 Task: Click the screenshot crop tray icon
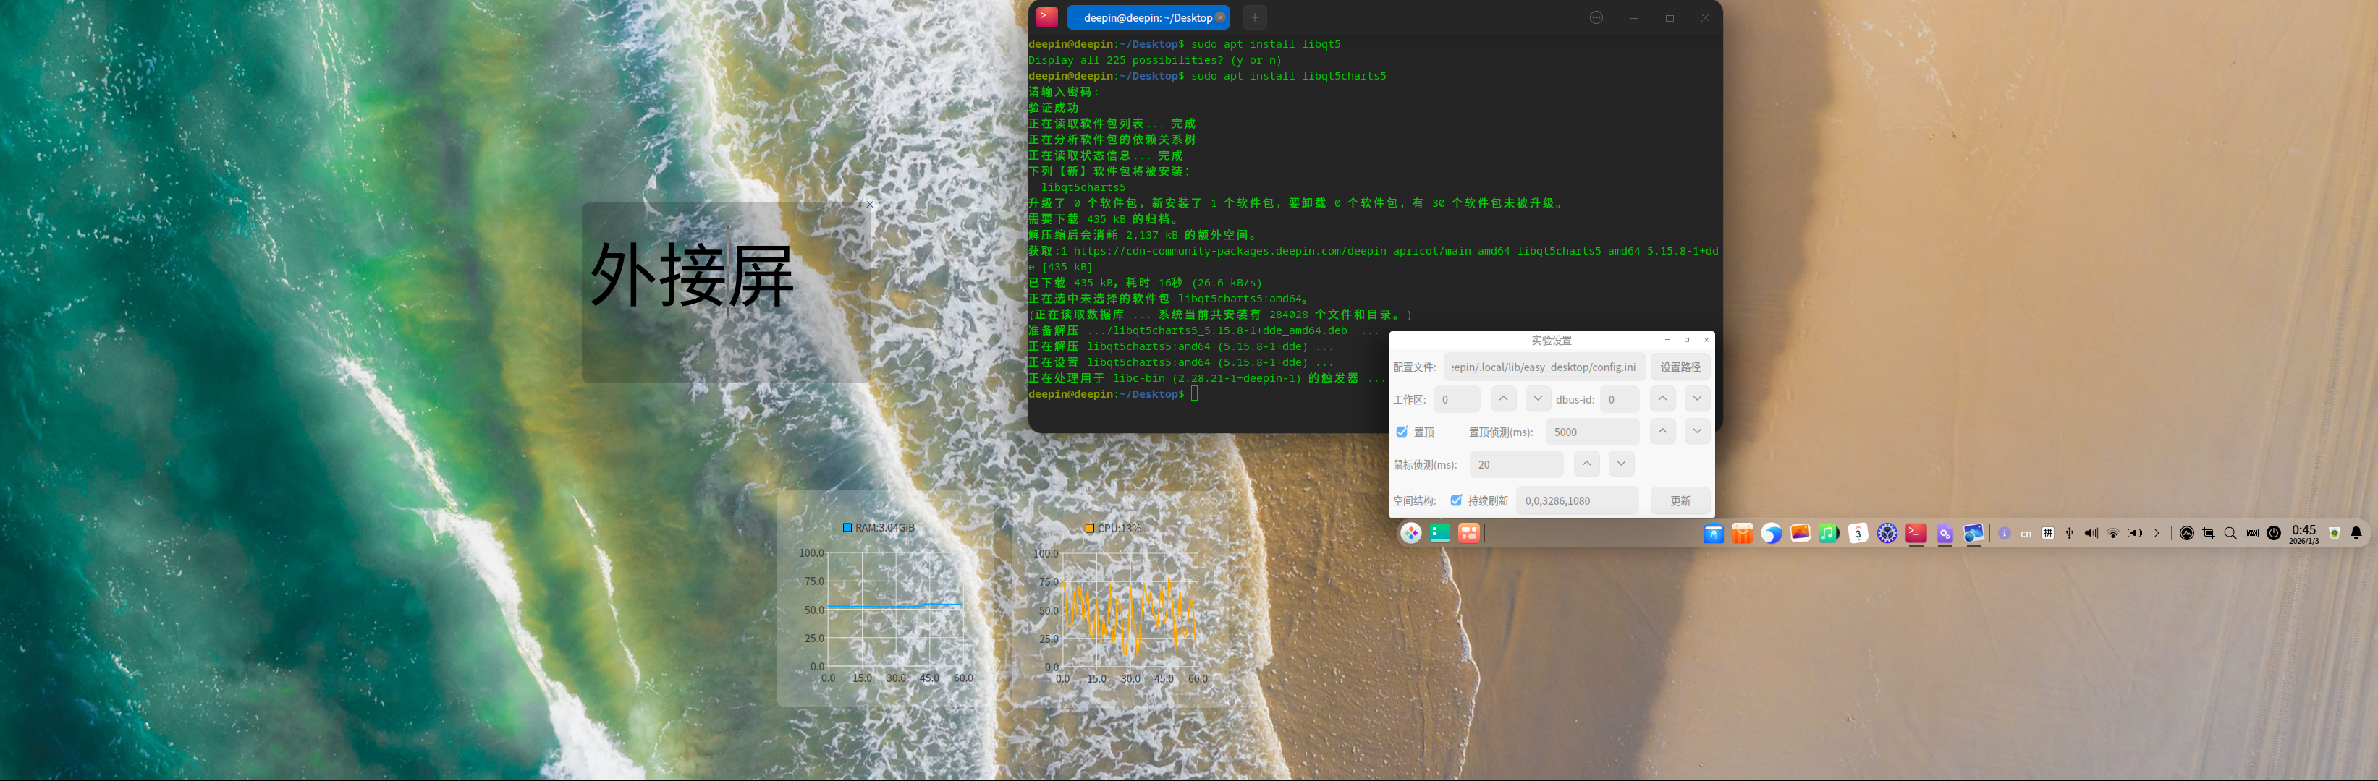[x=2208, y=533]
